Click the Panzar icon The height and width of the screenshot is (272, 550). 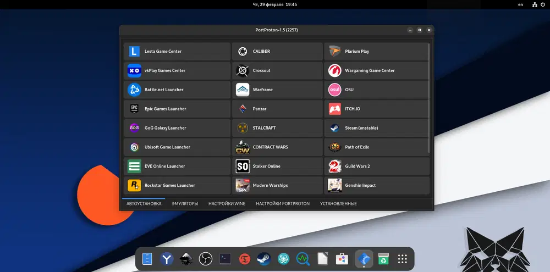click(x=243, y=109)
